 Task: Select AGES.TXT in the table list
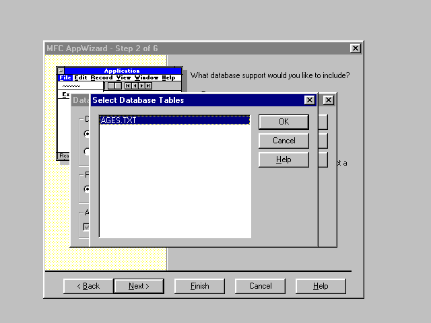(x=118, y=120)
